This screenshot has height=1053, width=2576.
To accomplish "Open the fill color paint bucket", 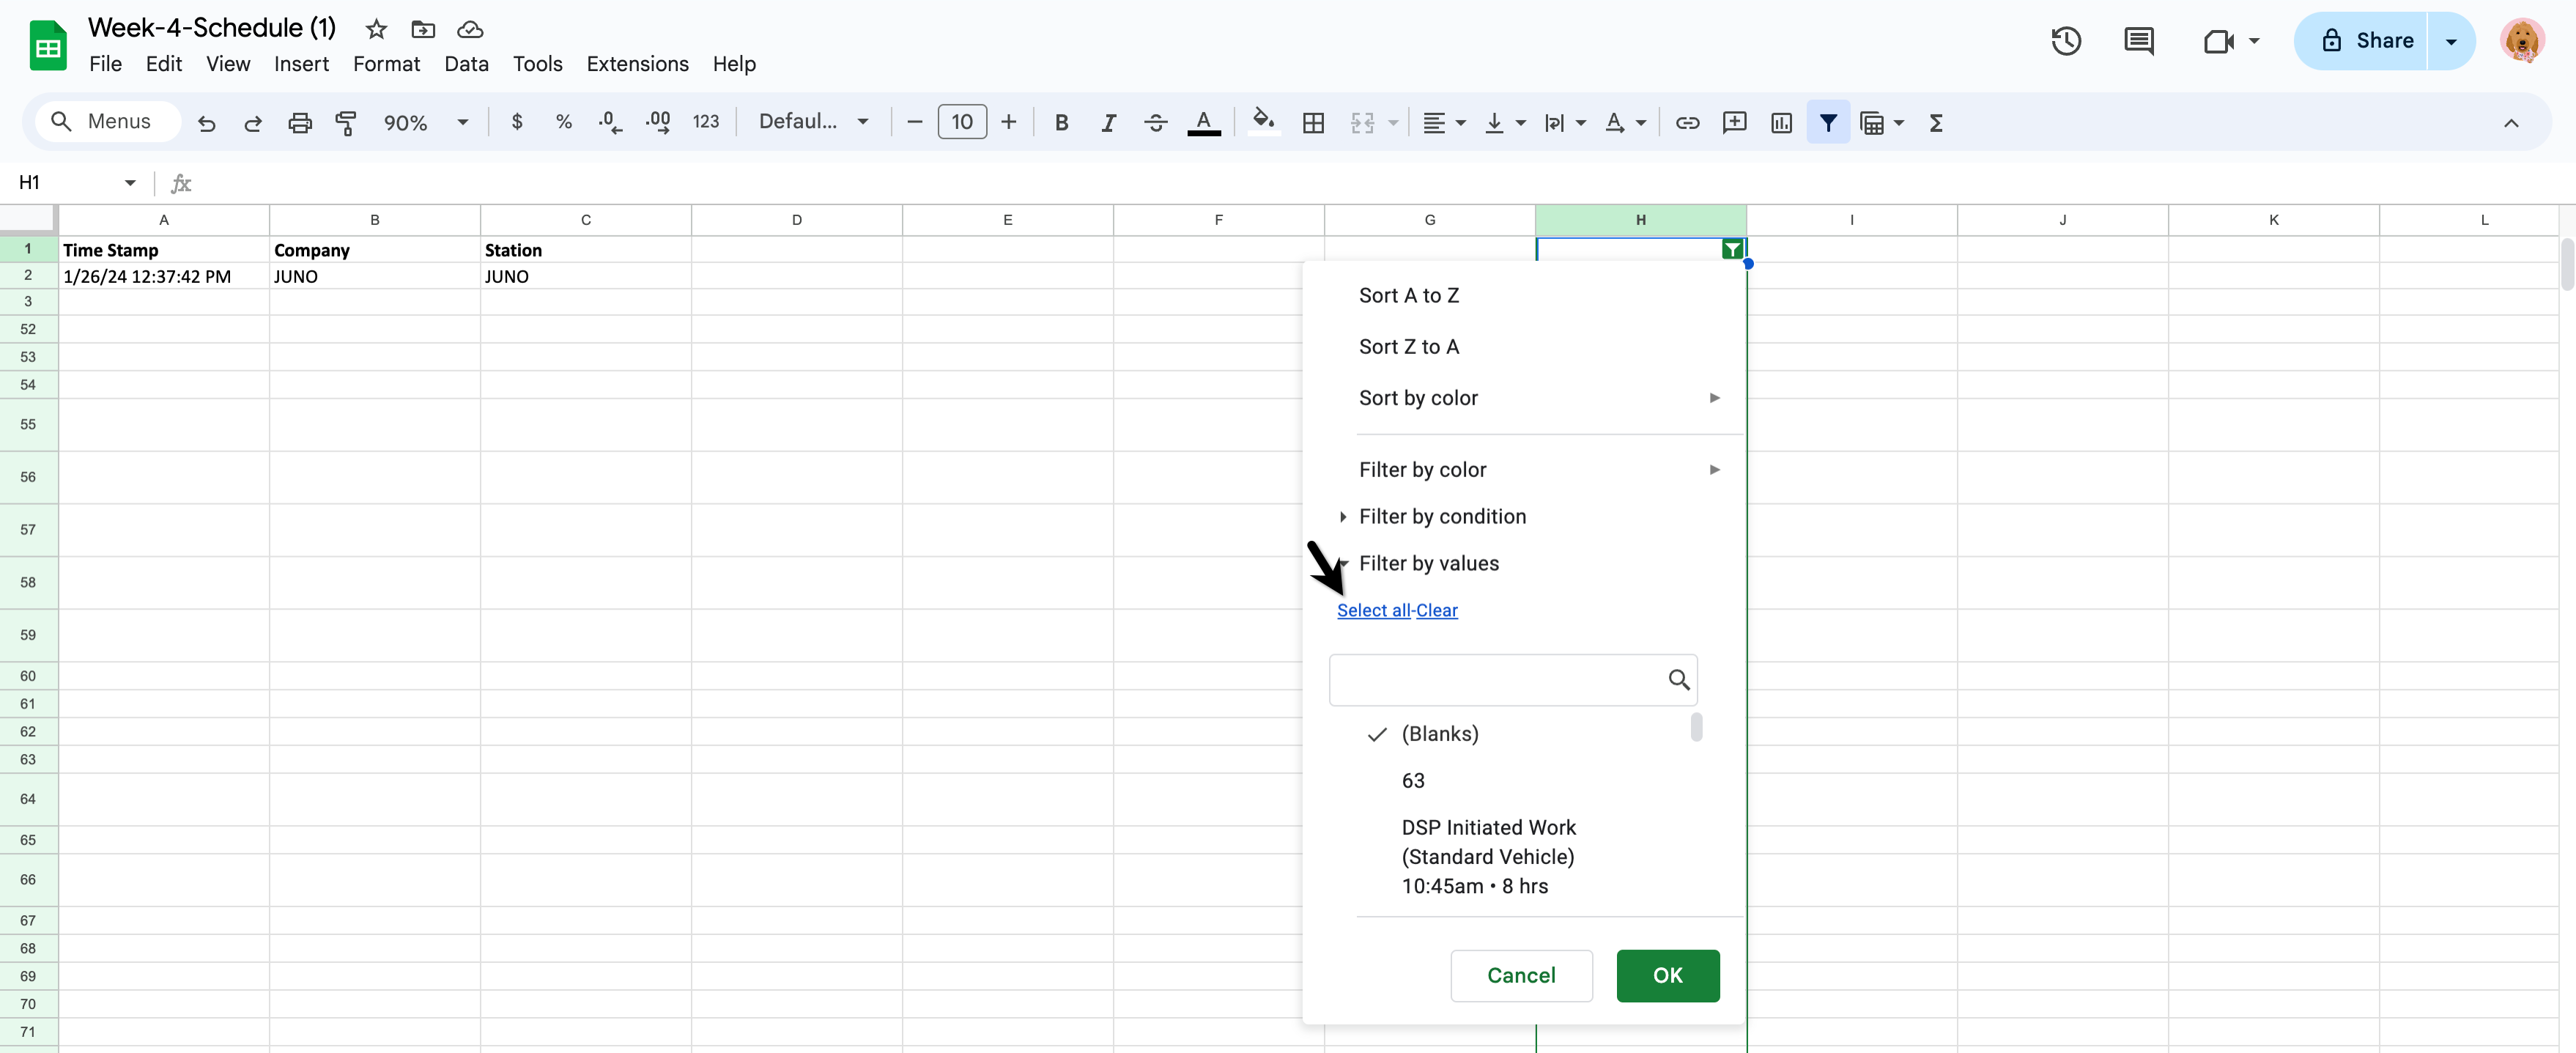I will point(1263,122).
